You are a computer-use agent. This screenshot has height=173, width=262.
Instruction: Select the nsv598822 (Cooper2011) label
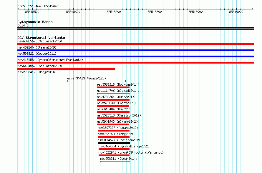click(37, 54)
